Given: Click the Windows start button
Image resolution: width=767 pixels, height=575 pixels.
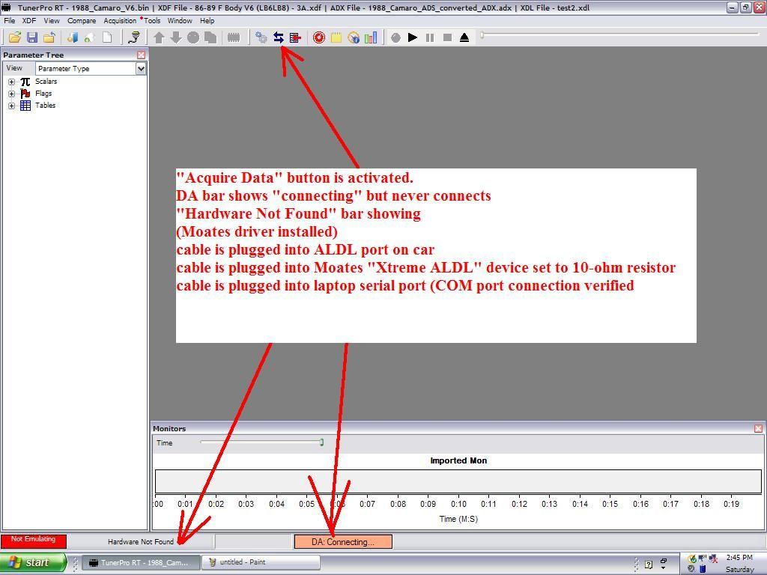Looking at the screenshot, I should (34, 562).
